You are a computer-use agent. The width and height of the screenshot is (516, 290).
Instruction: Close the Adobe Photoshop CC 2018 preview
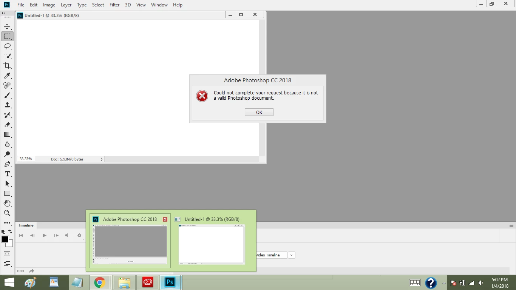click(165, 219)
